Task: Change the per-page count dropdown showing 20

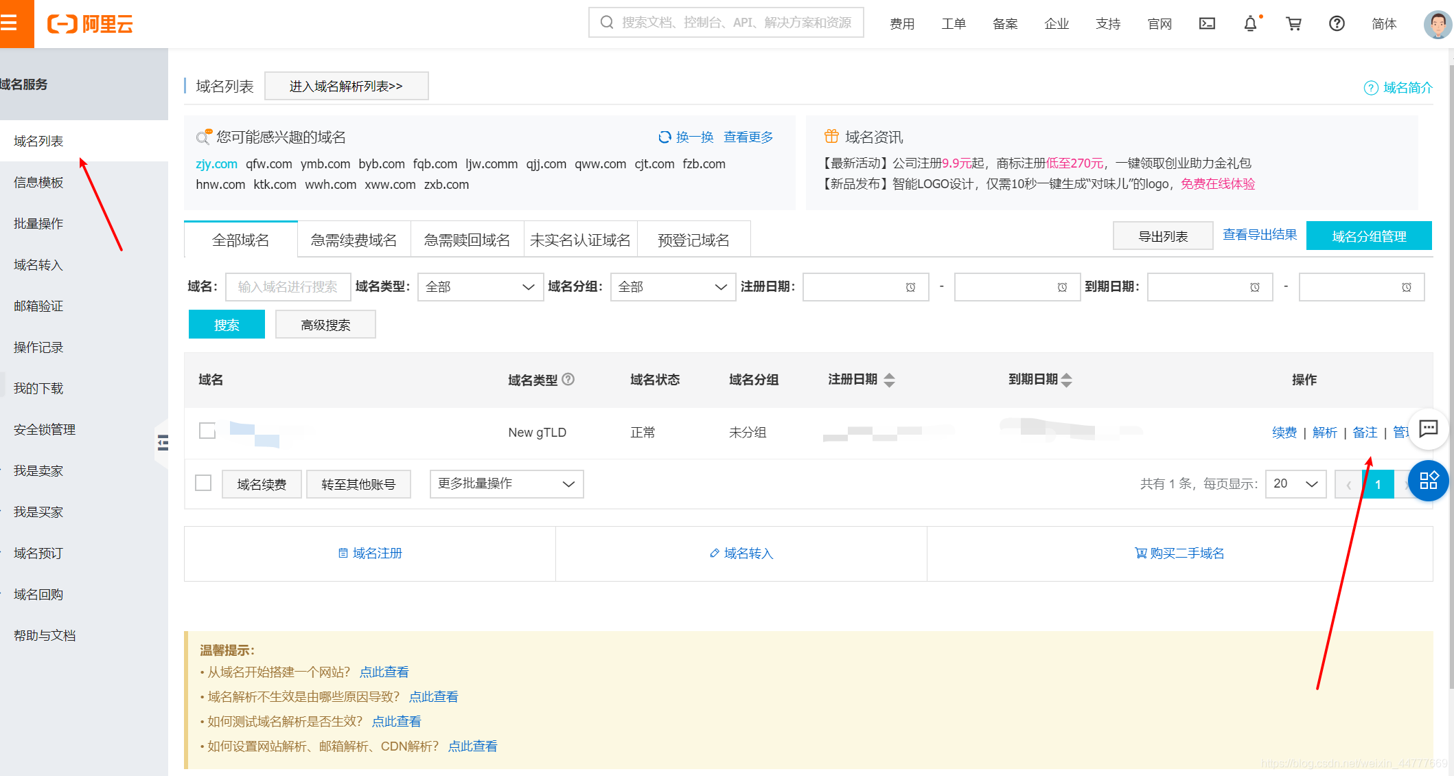Action: point(1296,484)
